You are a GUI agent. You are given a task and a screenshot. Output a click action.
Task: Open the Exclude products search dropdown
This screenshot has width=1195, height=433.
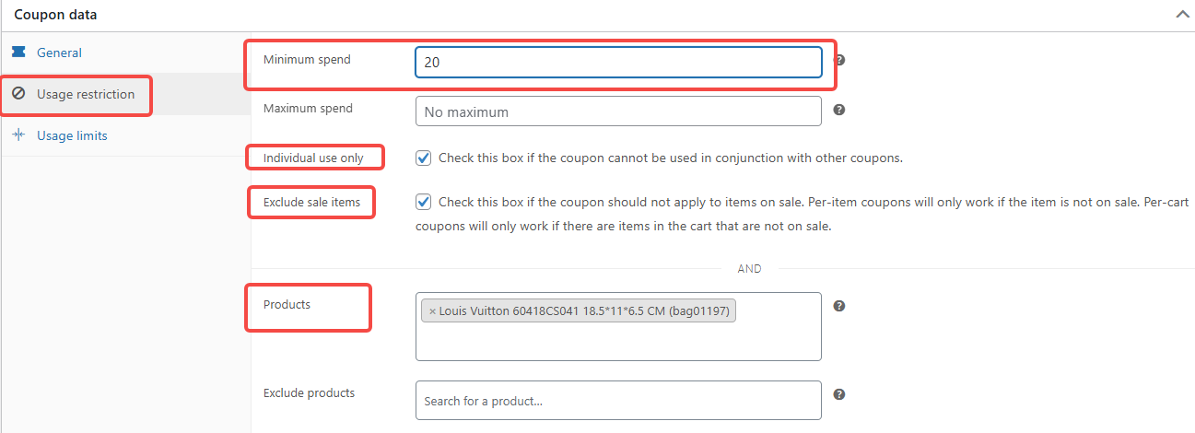coord(618,401)
